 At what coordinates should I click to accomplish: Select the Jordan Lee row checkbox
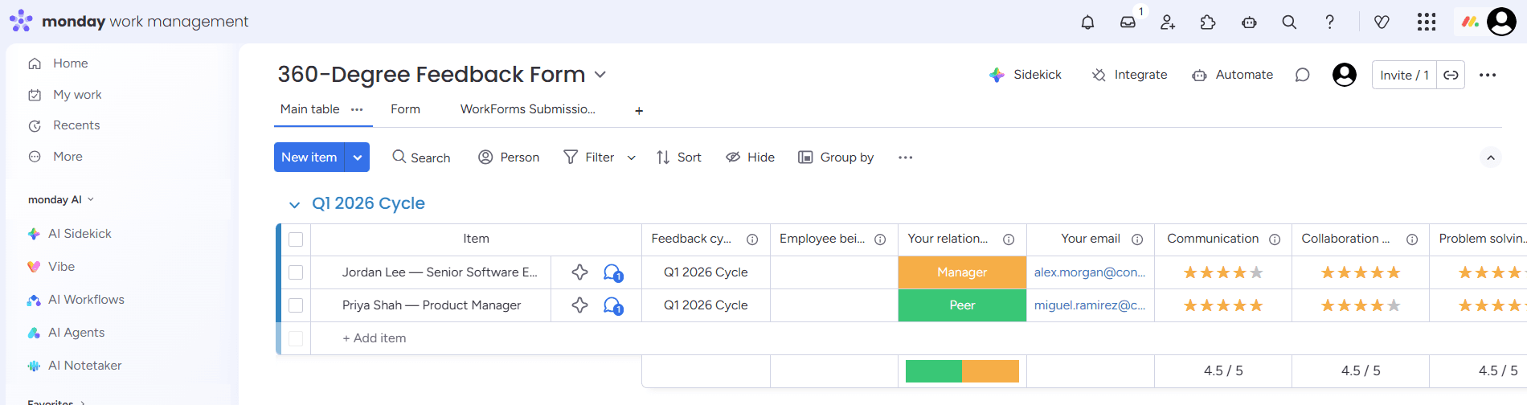click(x=296, y=272)
